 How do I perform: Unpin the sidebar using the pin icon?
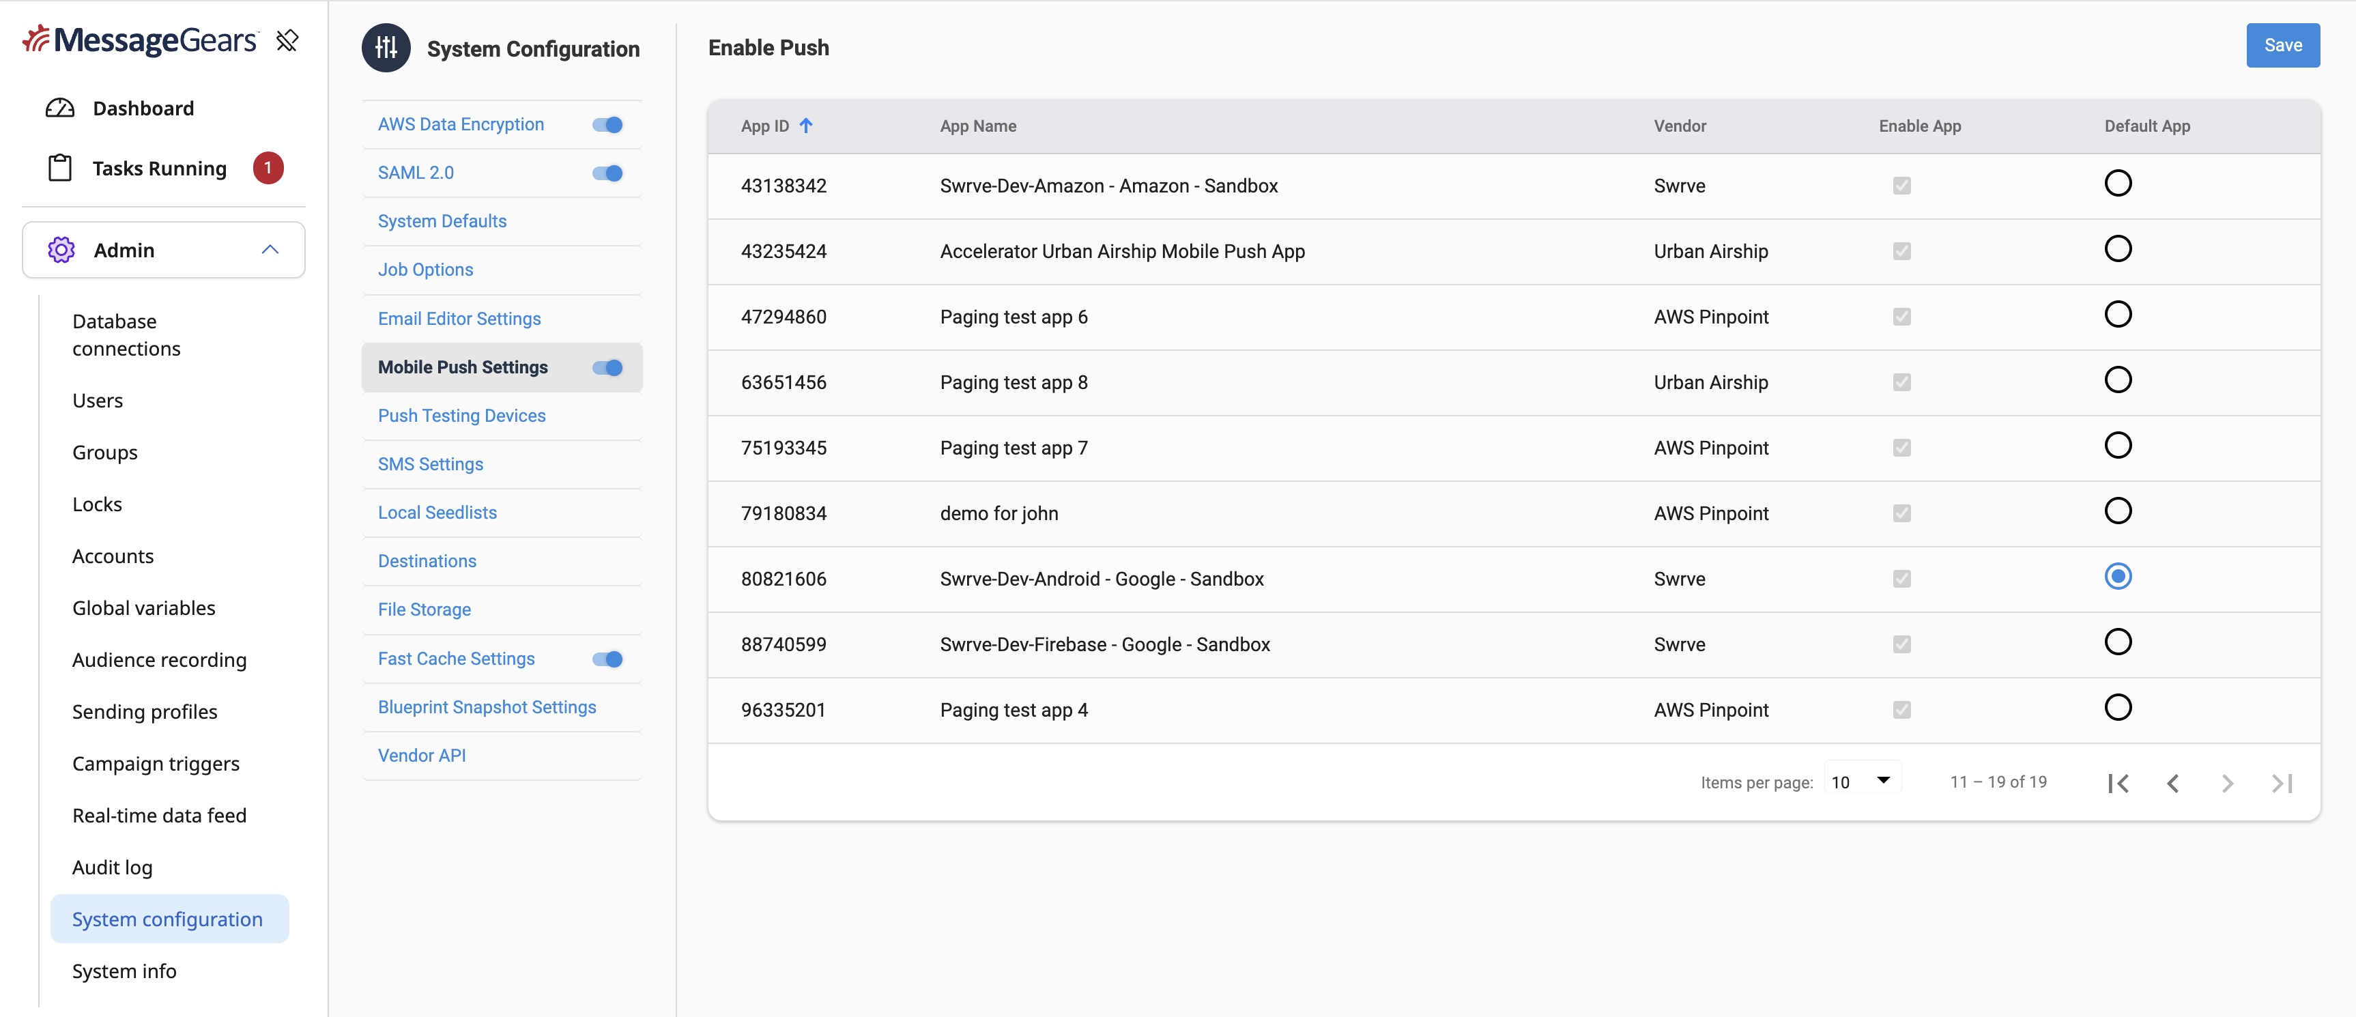(x=287, y=40)
